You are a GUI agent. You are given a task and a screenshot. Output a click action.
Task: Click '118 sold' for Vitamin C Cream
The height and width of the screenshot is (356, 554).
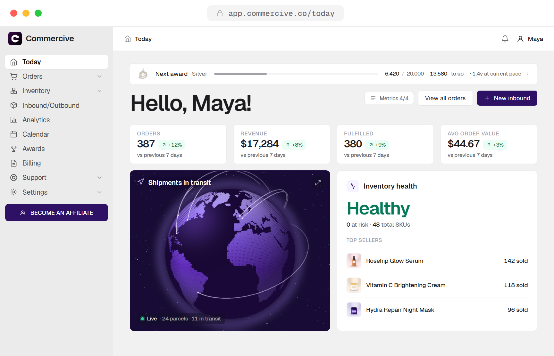[516, 285]
